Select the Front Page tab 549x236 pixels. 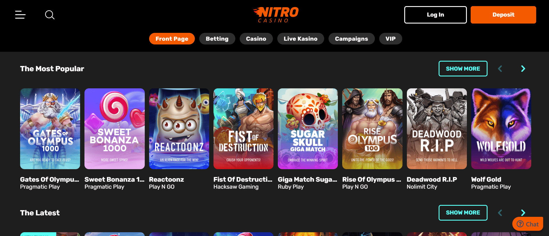click(172, 39)
